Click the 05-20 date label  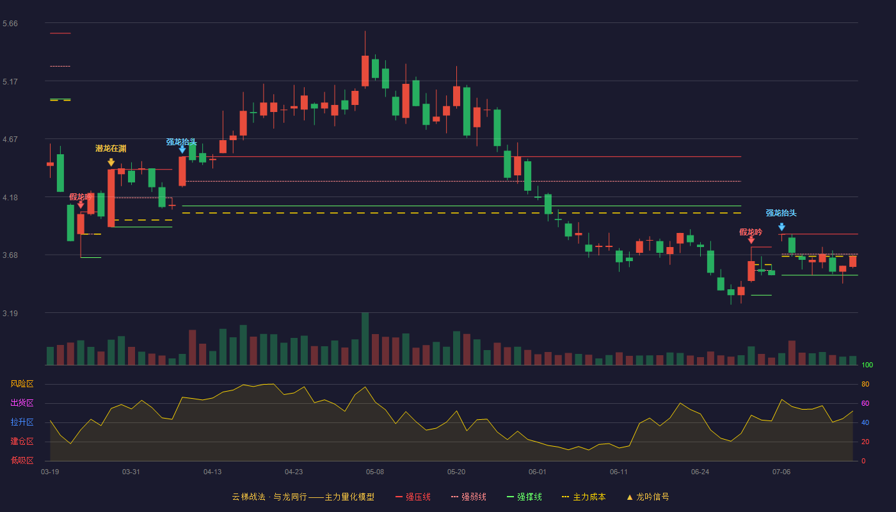pyautogui.click(x=456, y=472)
